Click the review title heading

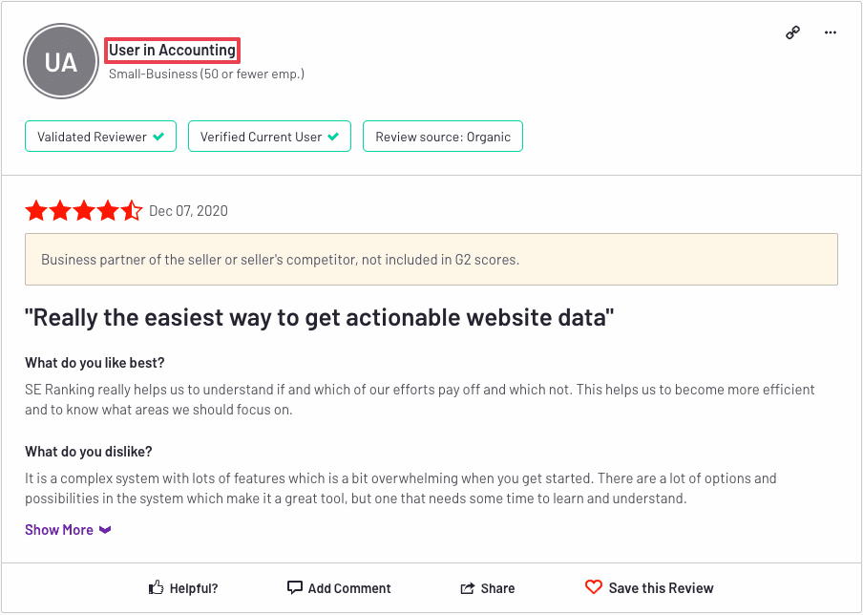click(x=319, y=318)
